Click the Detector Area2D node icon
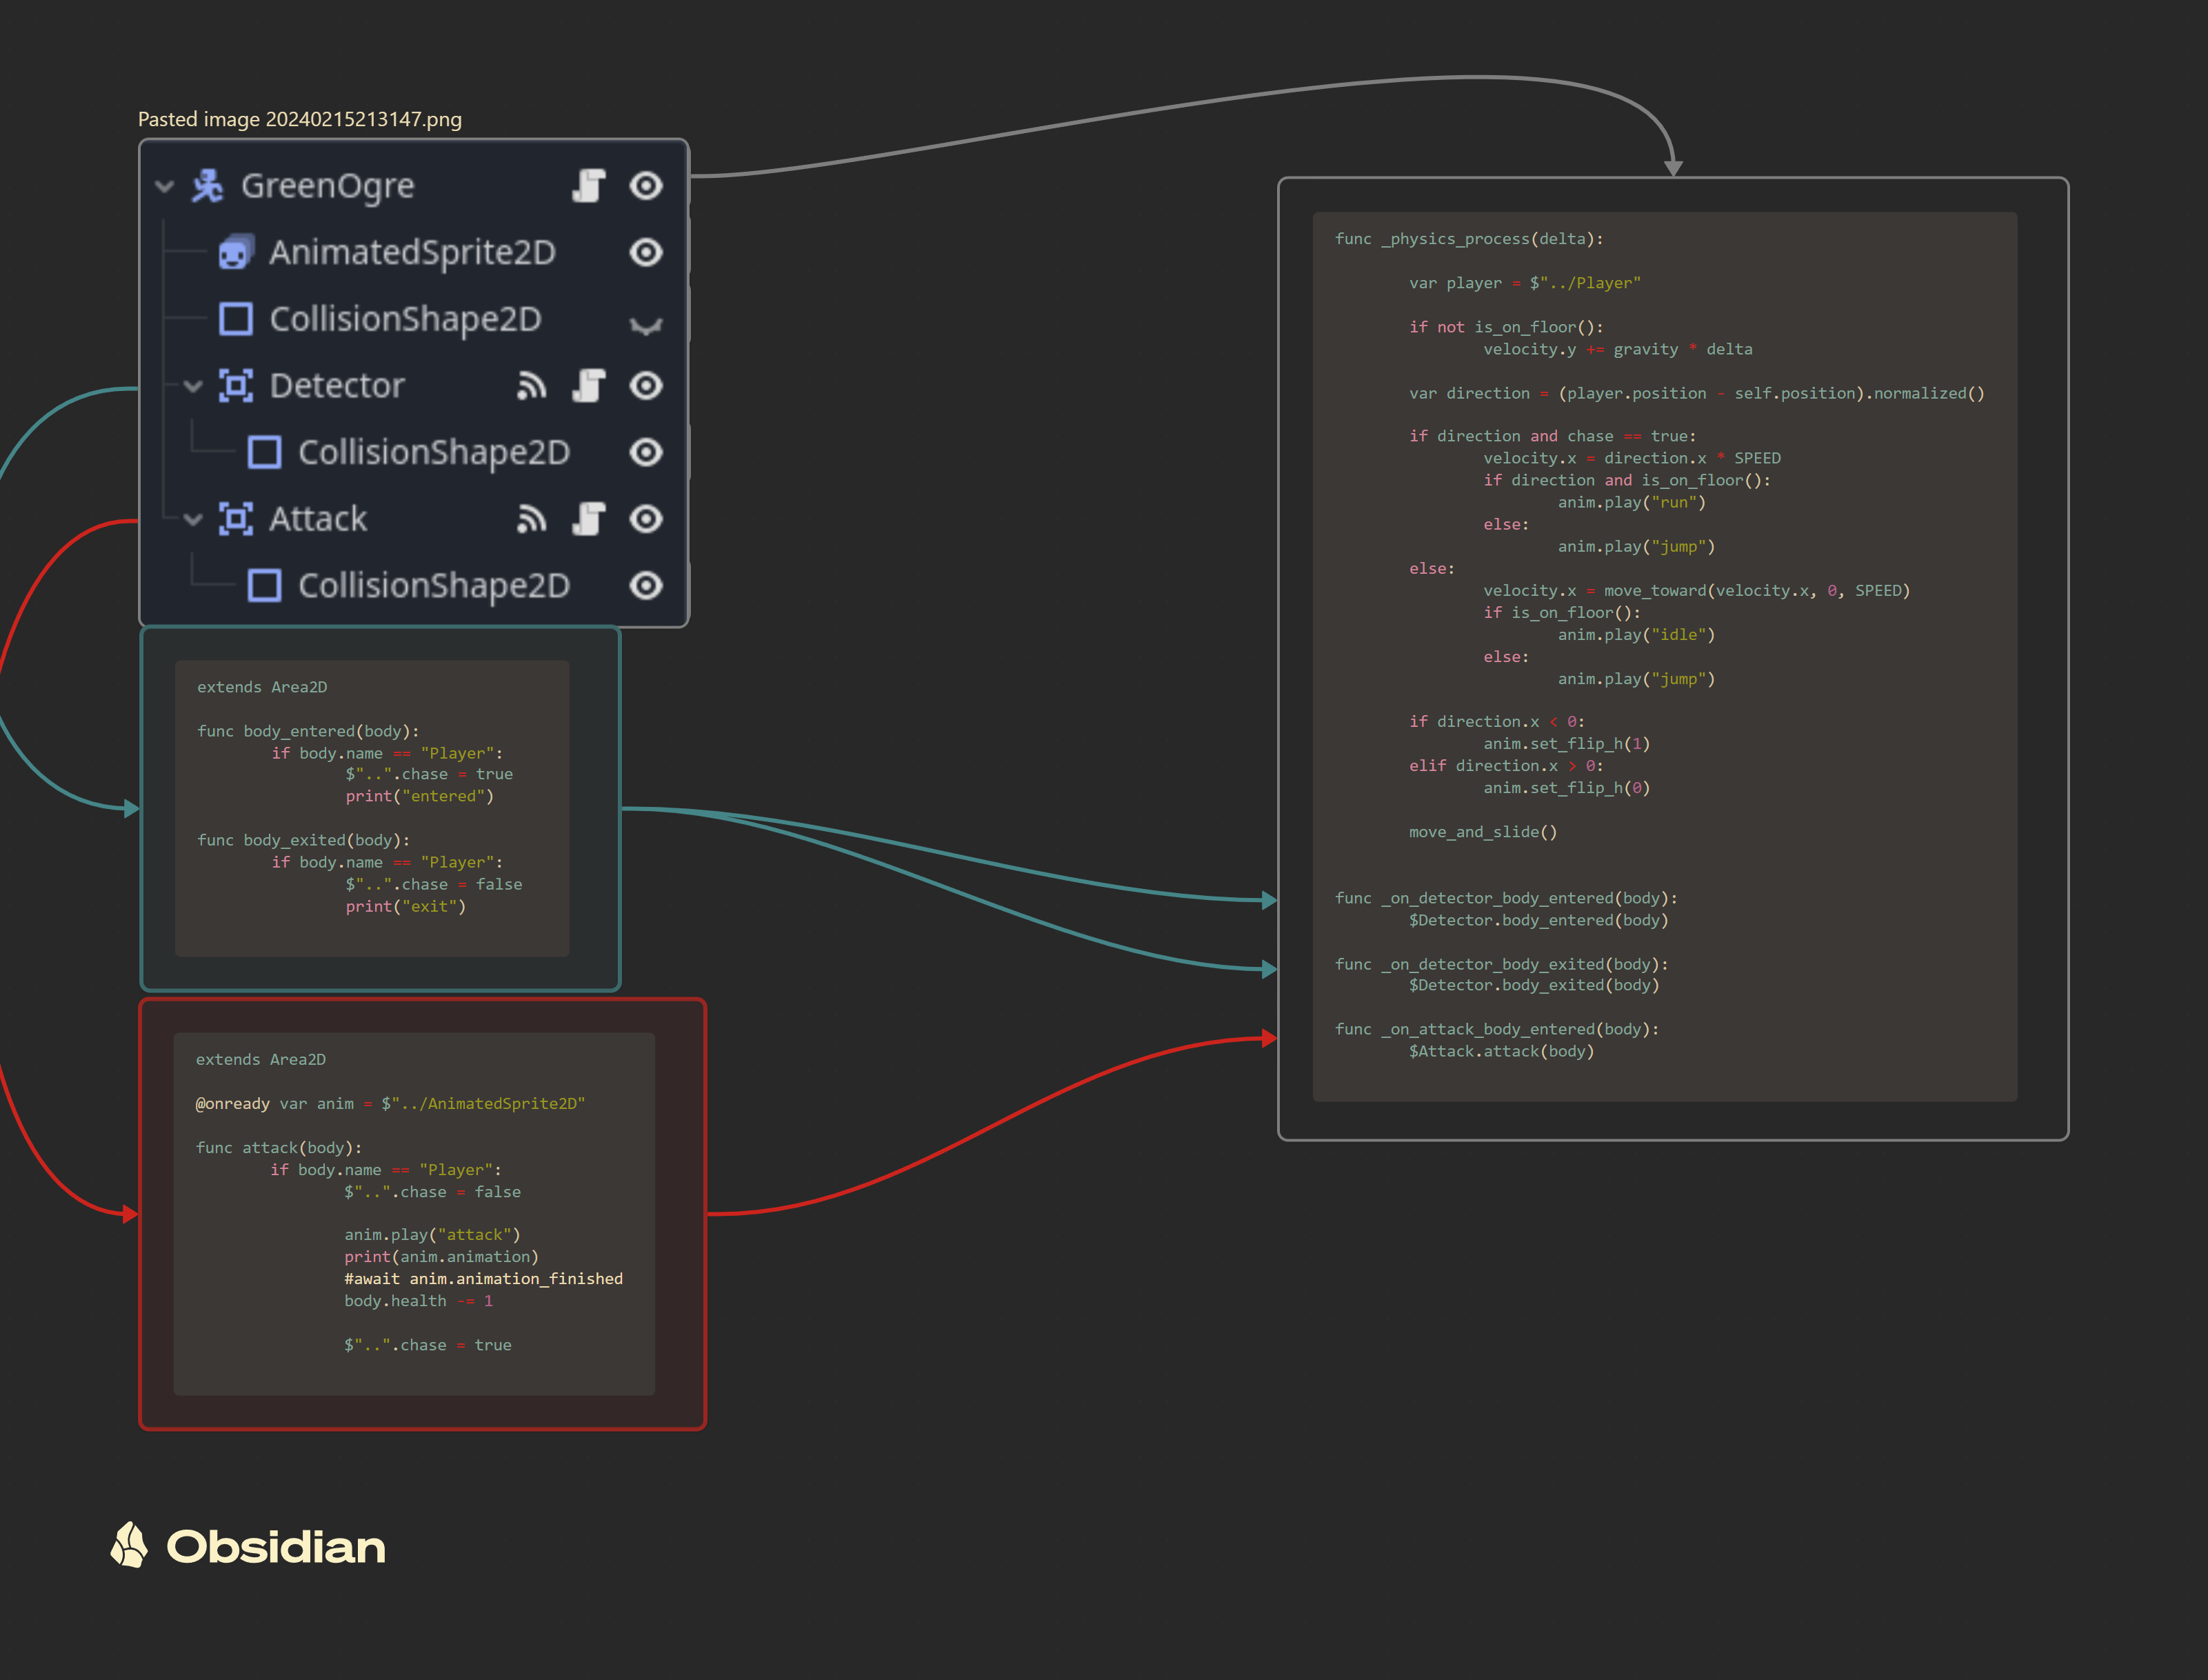Viewport: 2208px width, 1680px height. click(236, 386)
